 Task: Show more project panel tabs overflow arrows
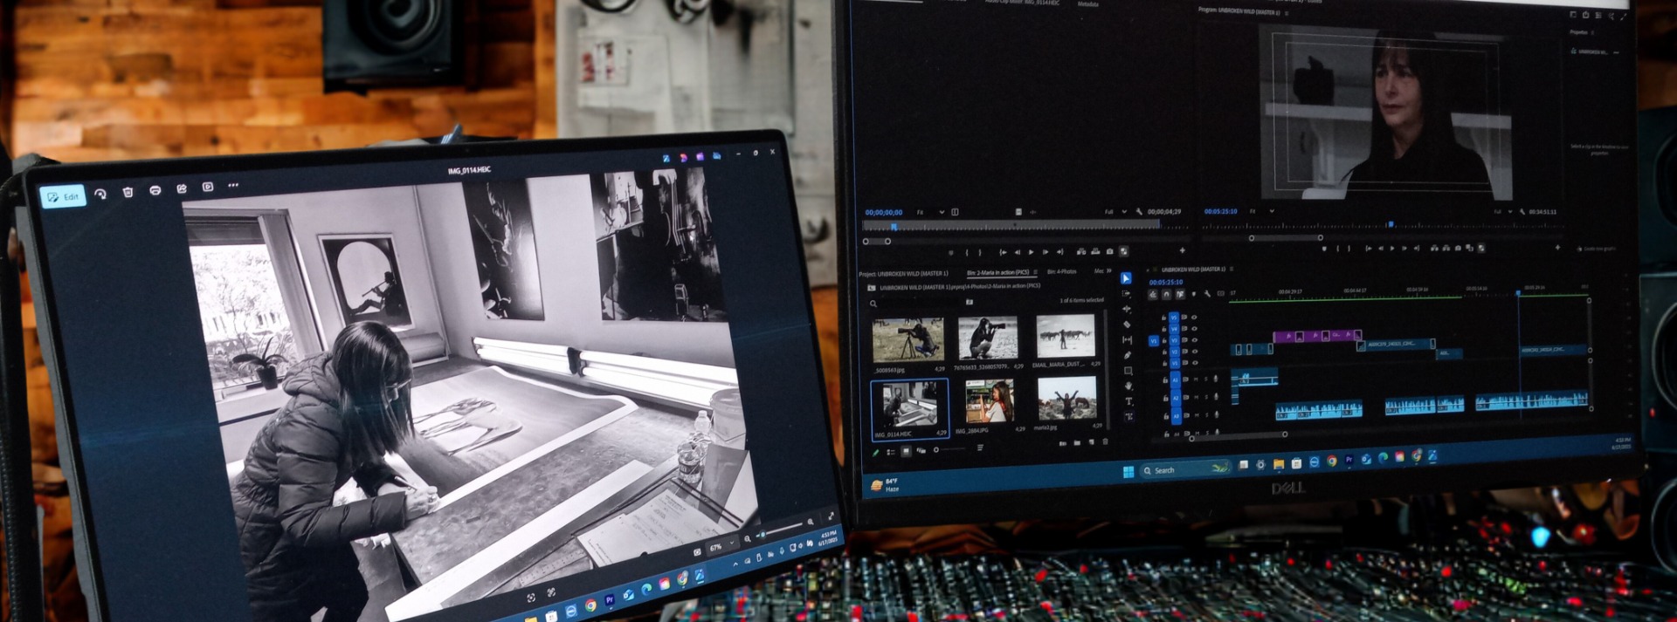click(x=1109, y=271)
